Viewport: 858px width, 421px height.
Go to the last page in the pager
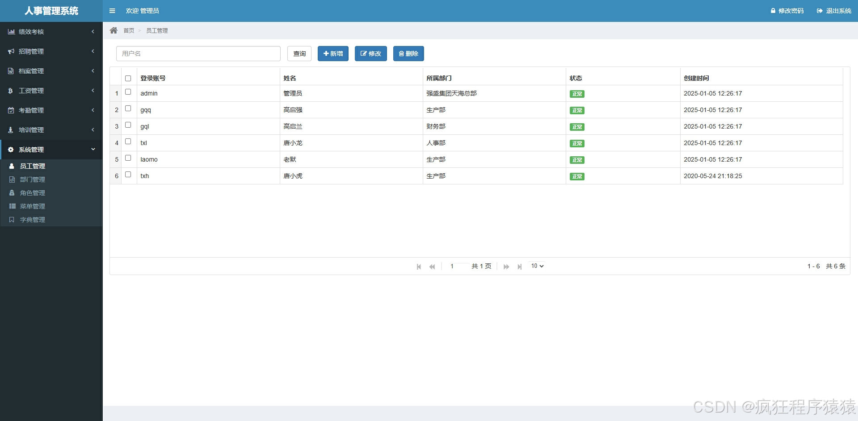point(519,267)
